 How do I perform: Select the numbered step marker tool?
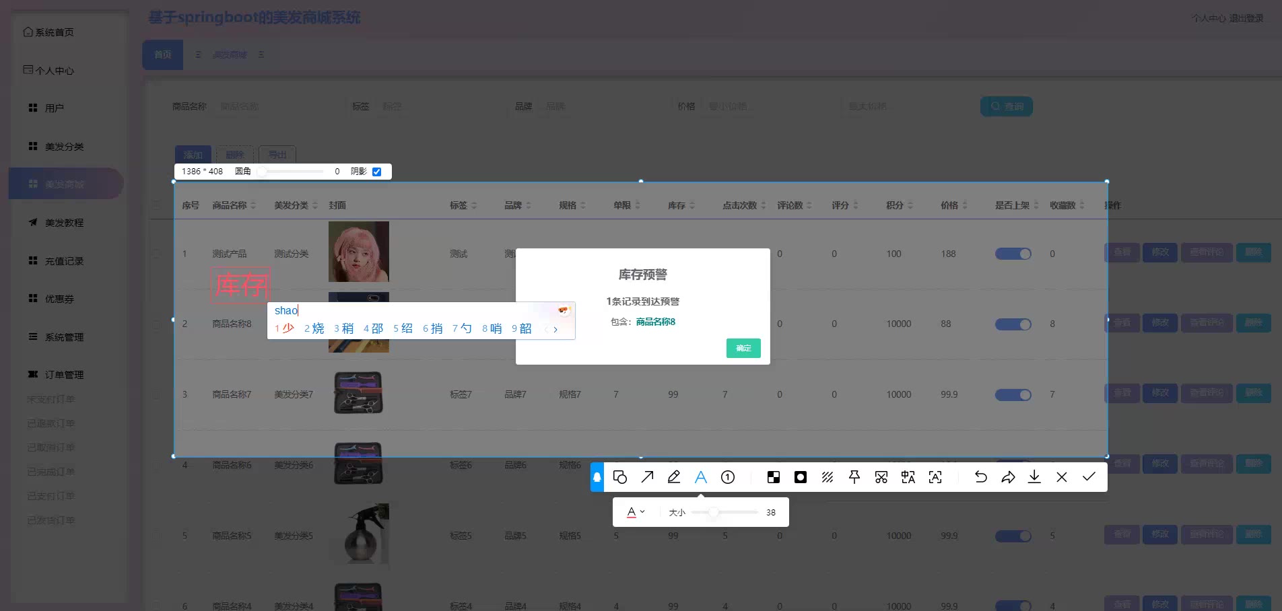tap(728, 477)
